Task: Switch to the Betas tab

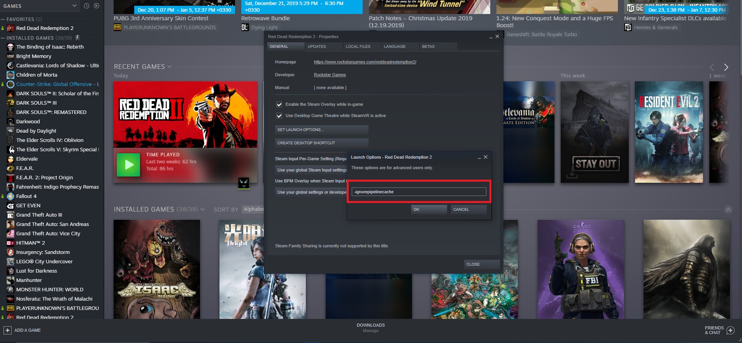Action: pos(438,46)
